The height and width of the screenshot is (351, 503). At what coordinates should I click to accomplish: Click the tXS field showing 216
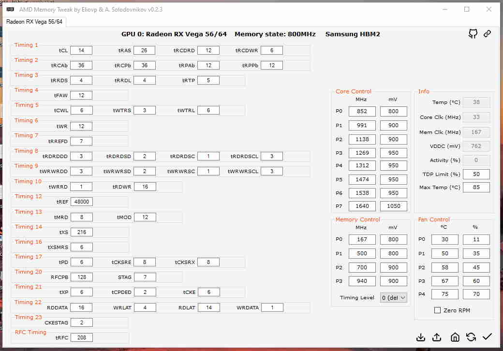pos(81,232)
